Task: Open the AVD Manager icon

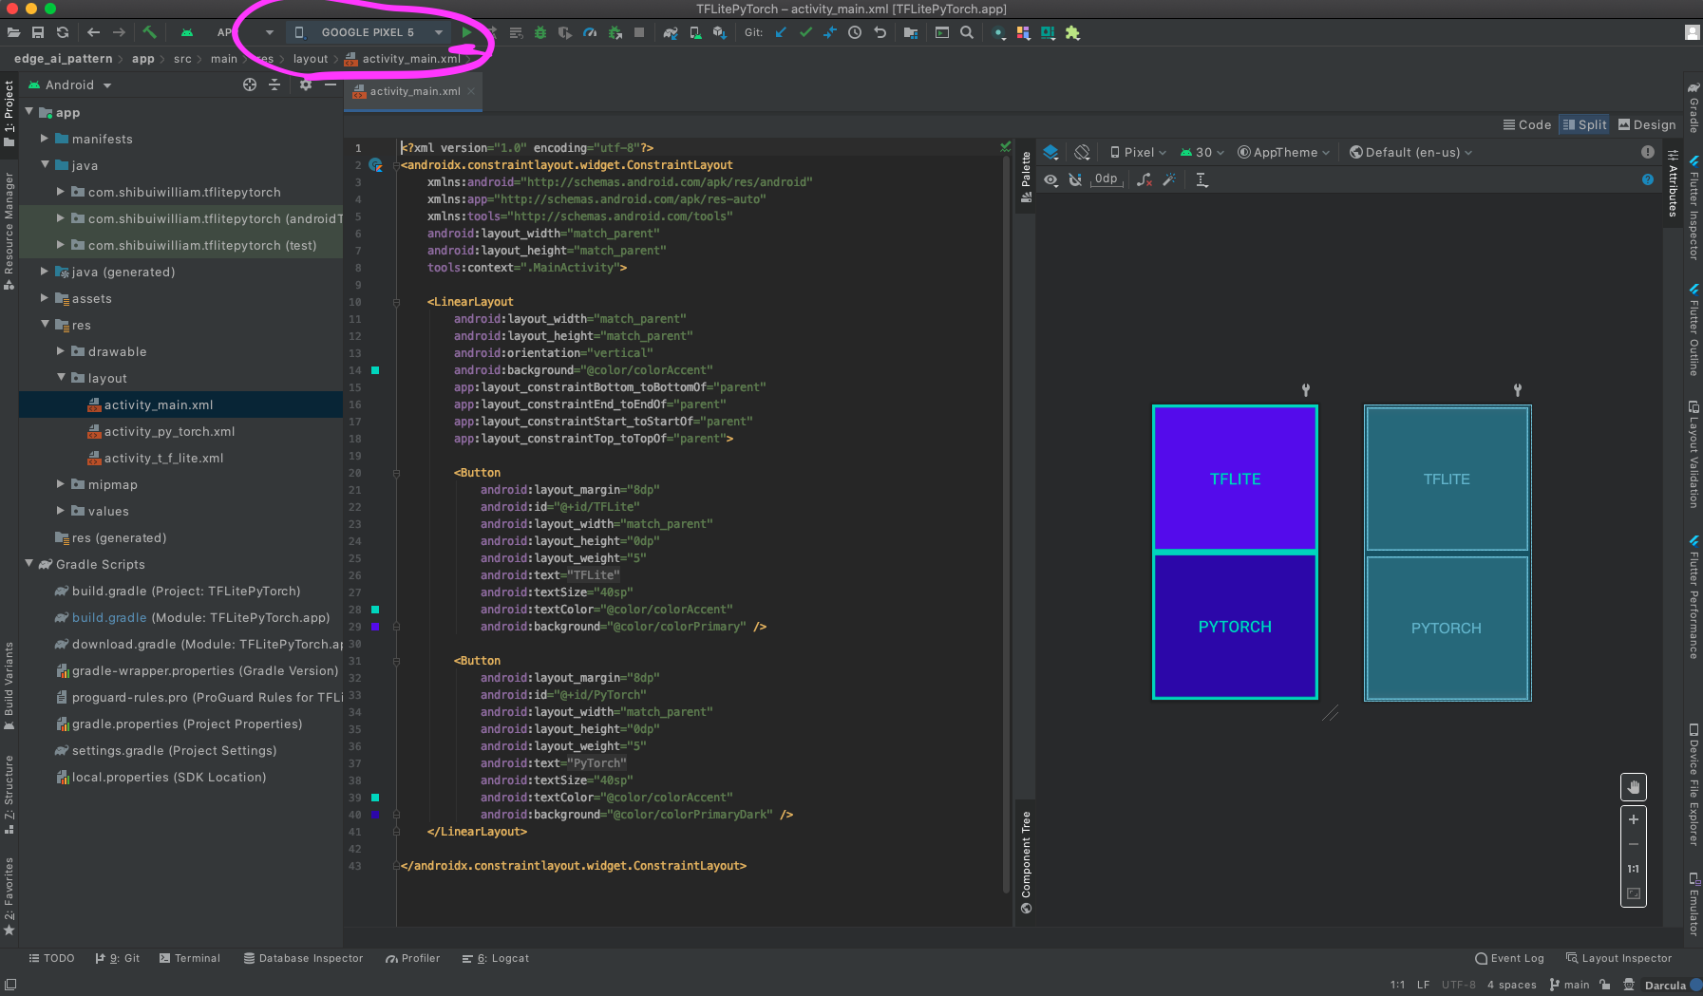Action: click(695, 32)
